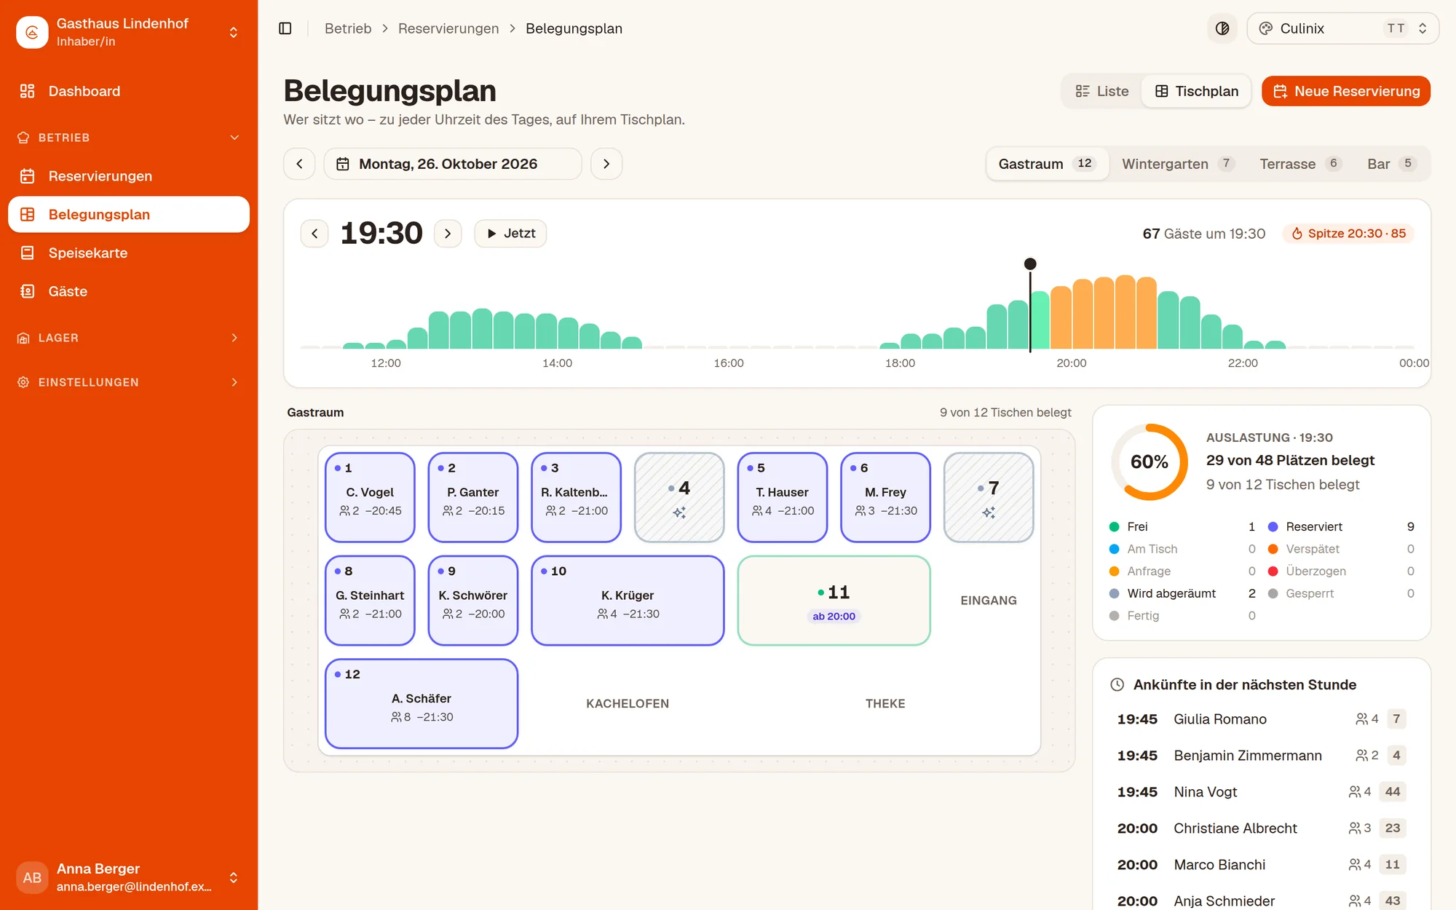Image resolution: width=1456 pixels, height=910 pixels.
Task: Open the Dashboard icon in sidebar
Action: coord(28,91)
